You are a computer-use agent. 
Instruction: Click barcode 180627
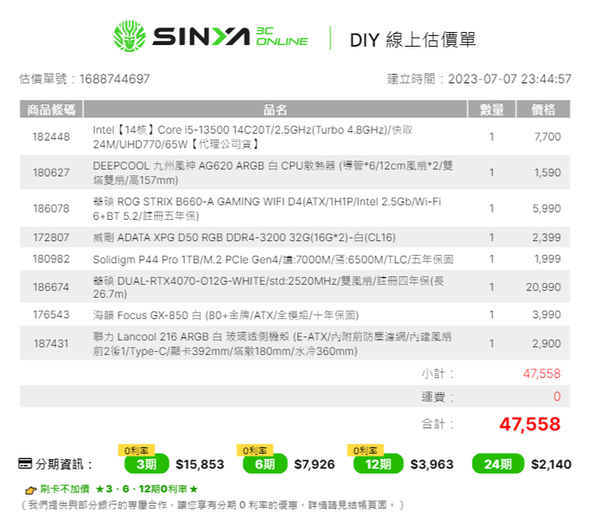point(51,172)
